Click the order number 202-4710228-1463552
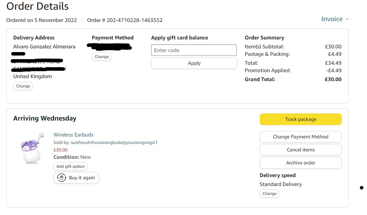The width and height of the screenshot is (367, 215). tap(134, 20)
